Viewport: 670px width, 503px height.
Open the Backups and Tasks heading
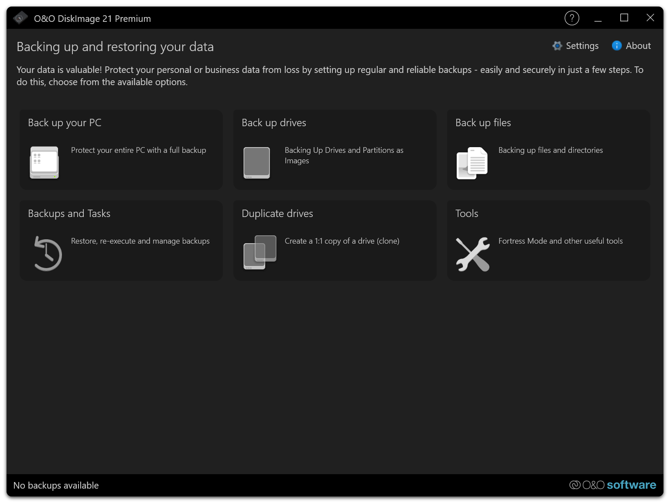(69, 214)
